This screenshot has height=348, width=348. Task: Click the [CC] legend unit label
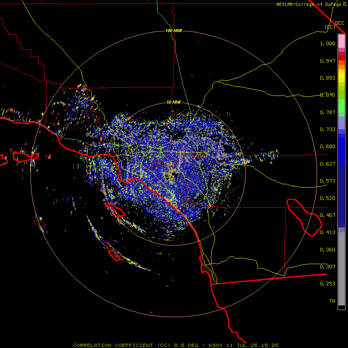click(x=330, y=27)
